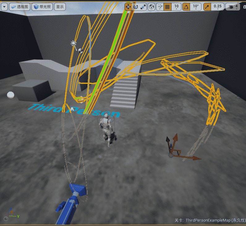Toggle scale snapping
The width and height of the screenshot is (246, 226).
(207, 6)
